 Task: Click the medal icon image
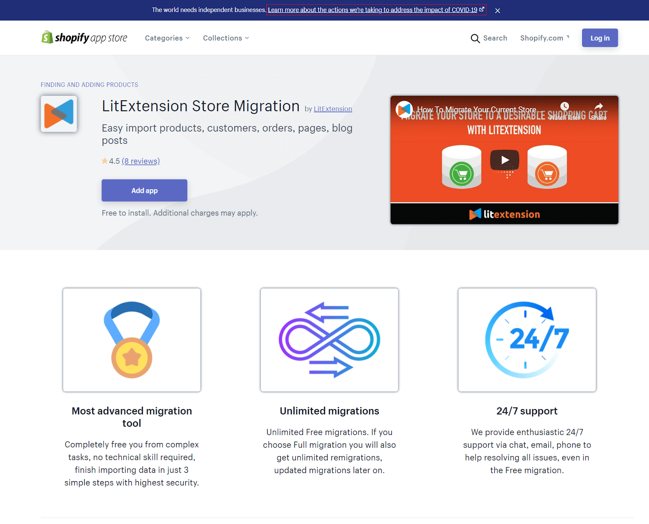click(x=132, y=340)
